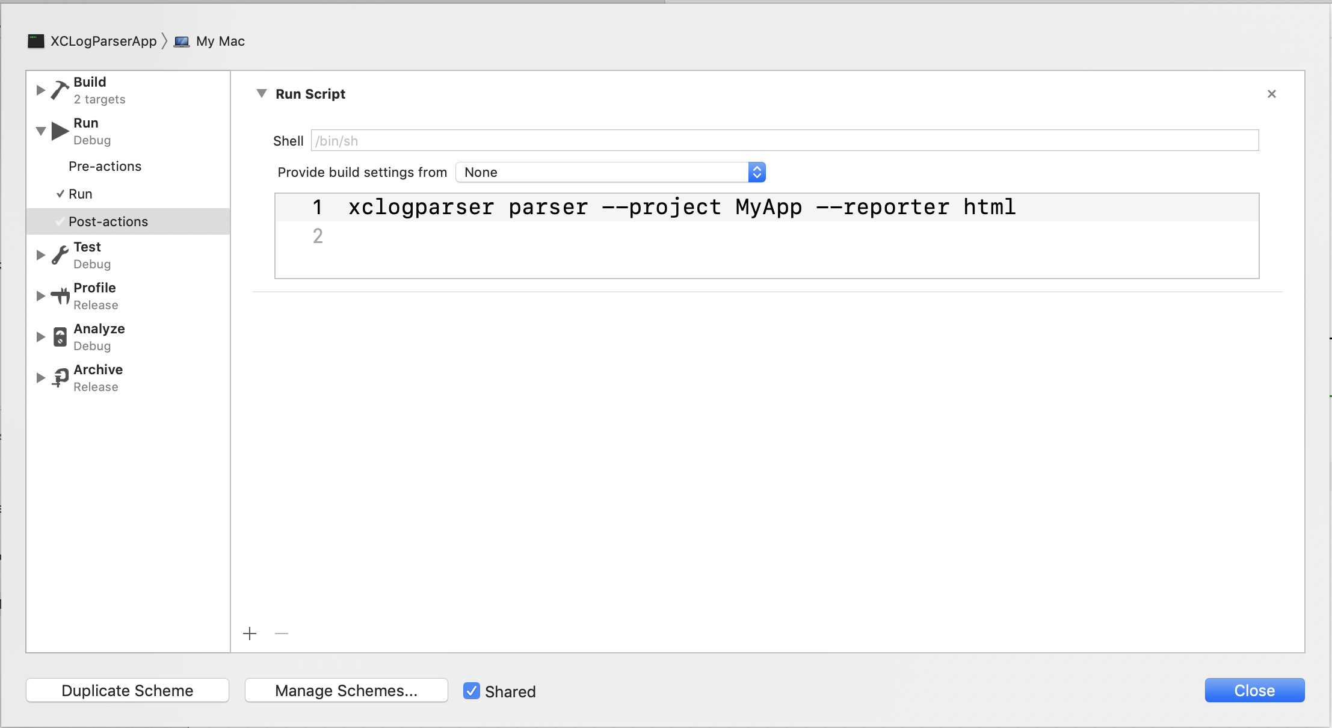Open Manage Schemes dialog
Image resolution: width=1332 pixels, height=728 pixels.
(346, 690)
